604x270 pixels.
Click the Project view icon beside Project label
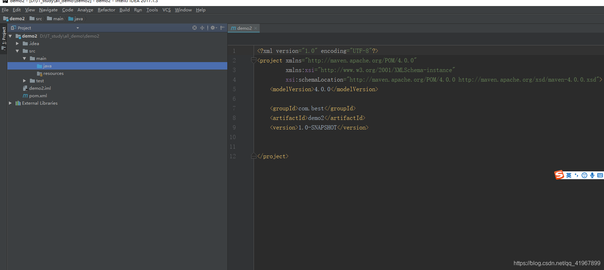coord(14,28)
